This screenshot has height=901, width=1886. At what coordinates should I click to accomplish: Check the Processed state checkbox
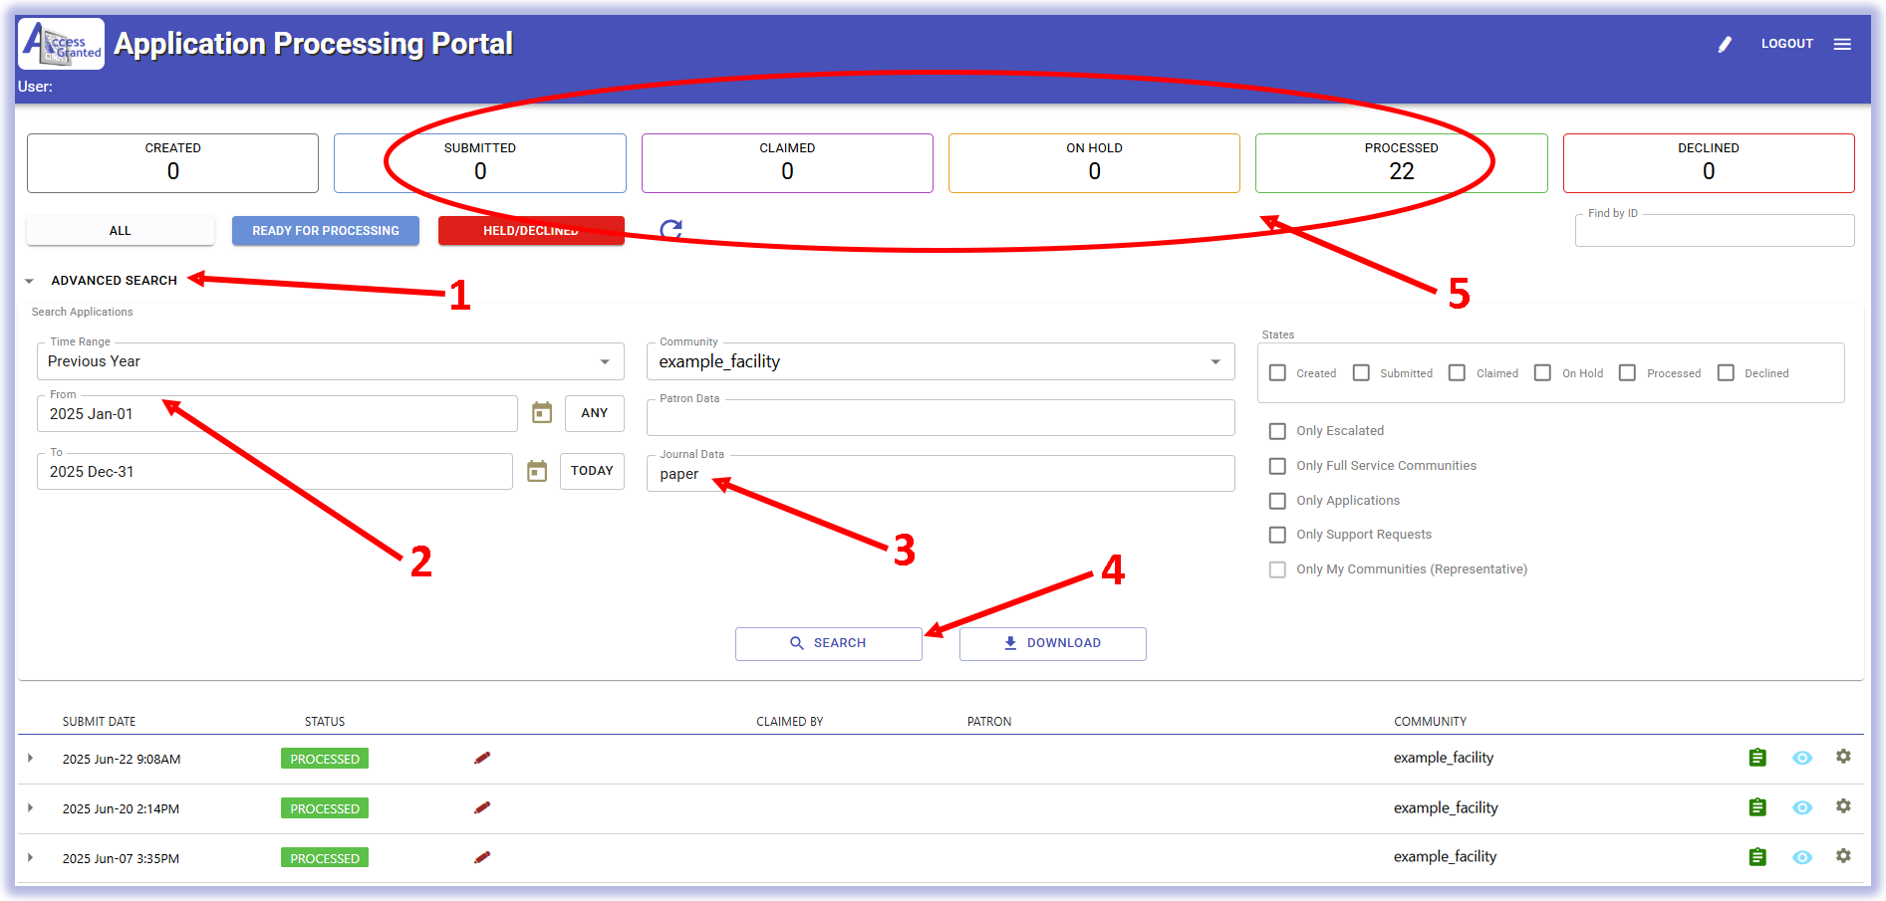pyautogui.click(x=1627, y=373)
